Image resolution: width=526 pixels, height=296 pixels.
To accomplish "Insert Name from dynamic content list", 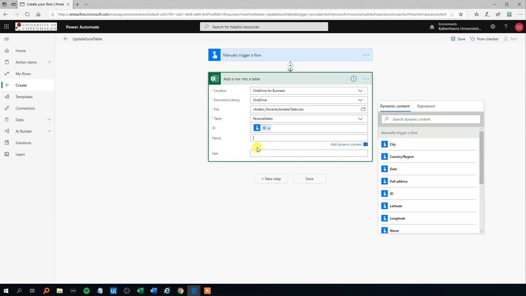I will pos(429,230).
